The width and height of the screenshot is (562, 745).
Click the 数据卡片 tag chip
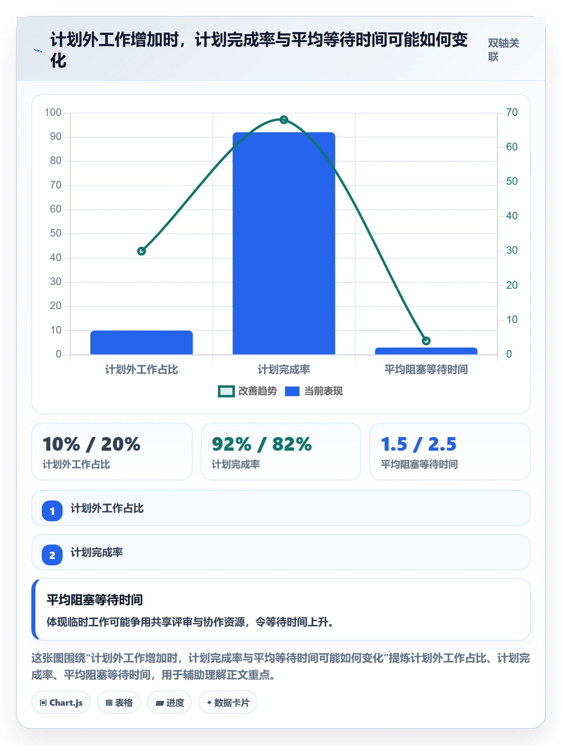(x=228, y=702)
